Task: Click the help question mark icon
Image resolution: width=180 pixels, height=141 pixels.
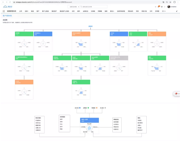Action: coord(165,7)
